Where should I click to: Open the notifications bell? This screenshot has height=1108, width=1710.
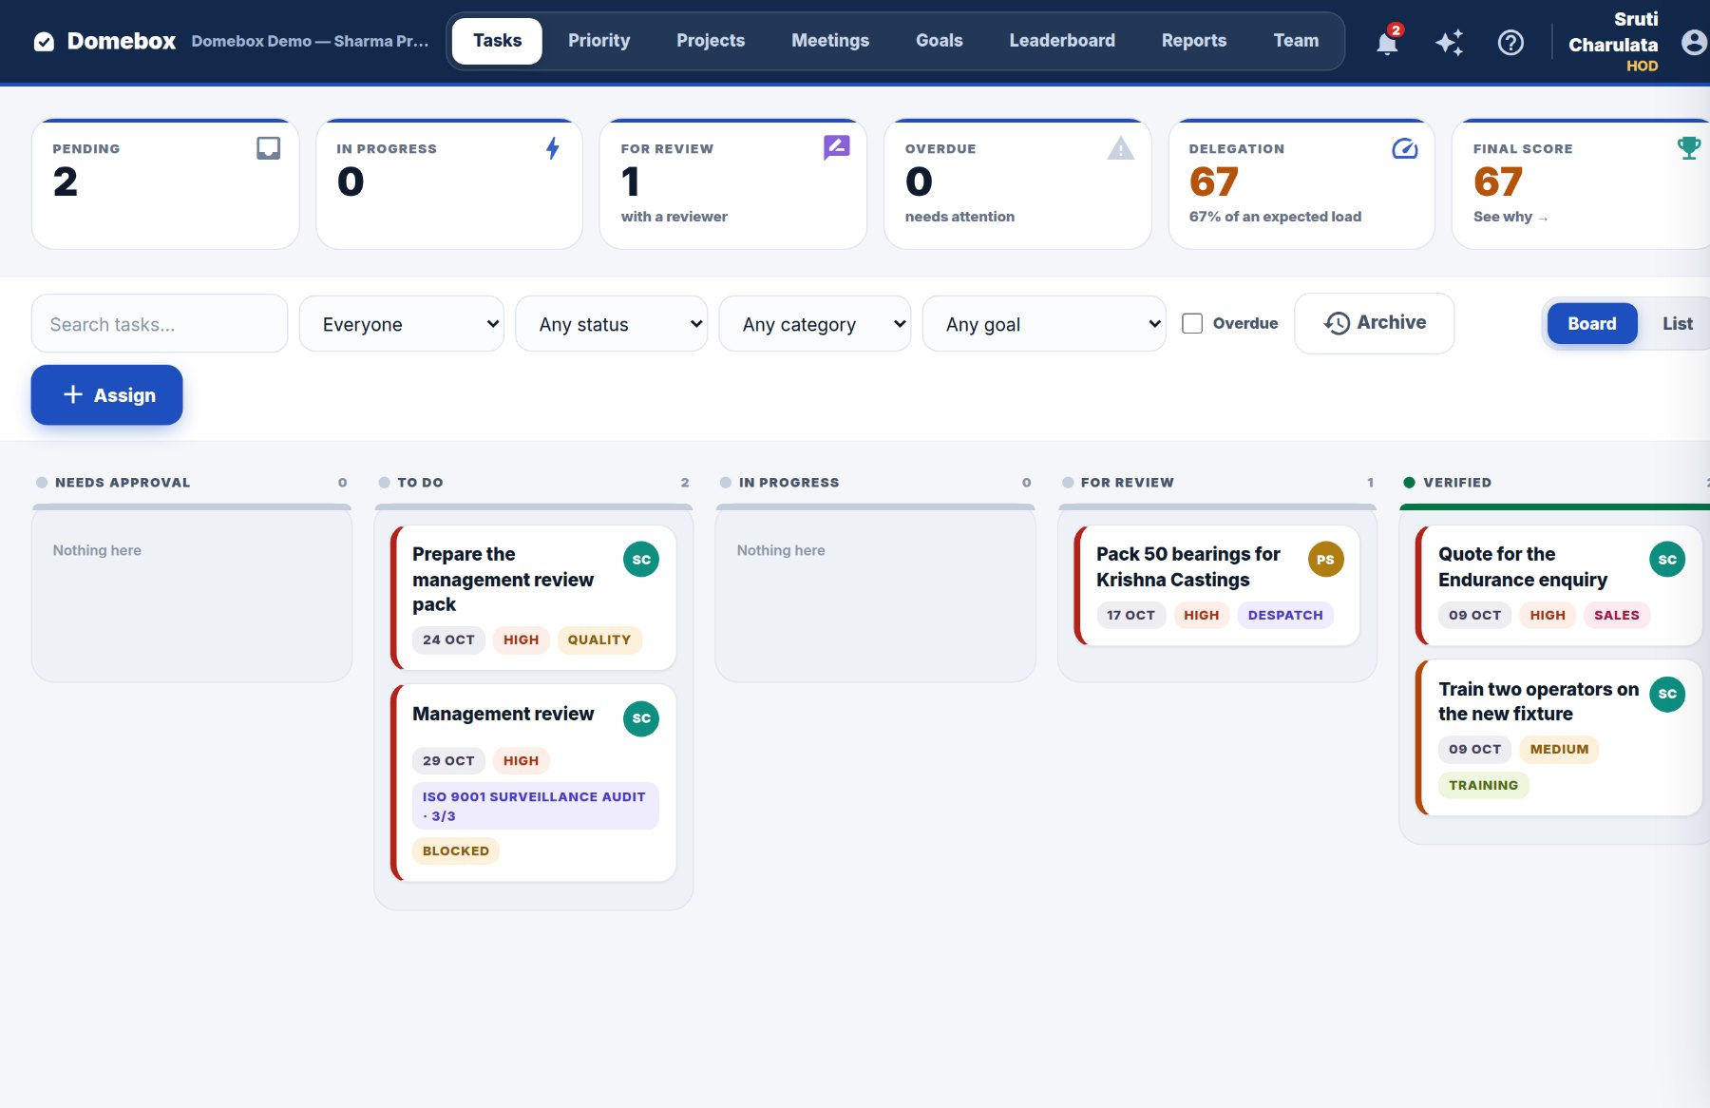tap(1387, 42)
